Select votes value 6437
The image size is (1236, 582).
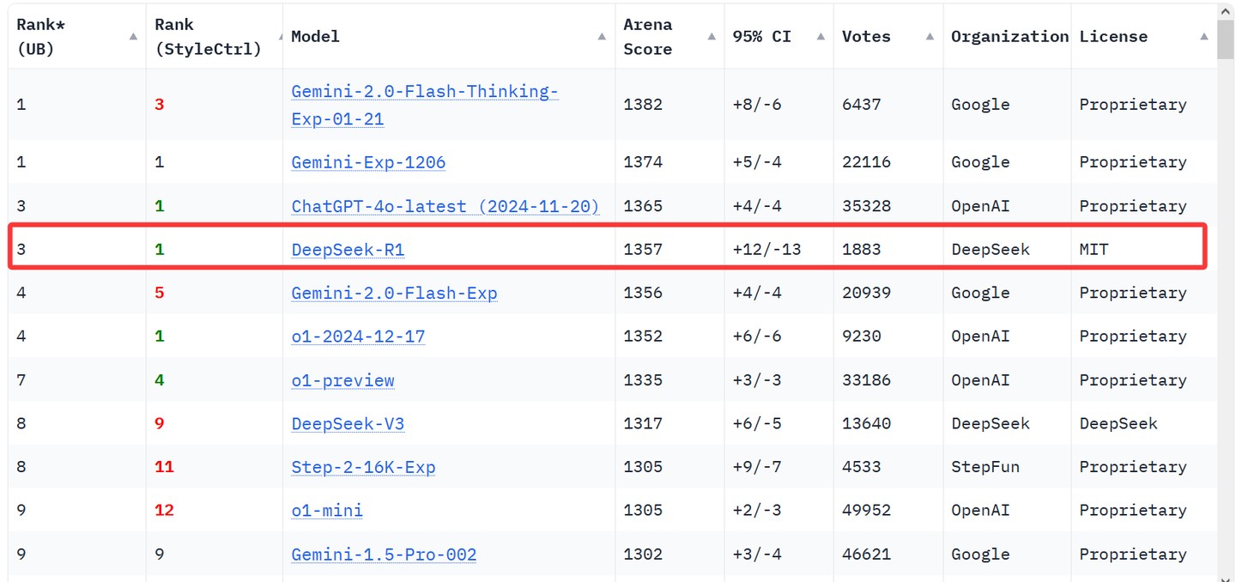tap(862, 105)
